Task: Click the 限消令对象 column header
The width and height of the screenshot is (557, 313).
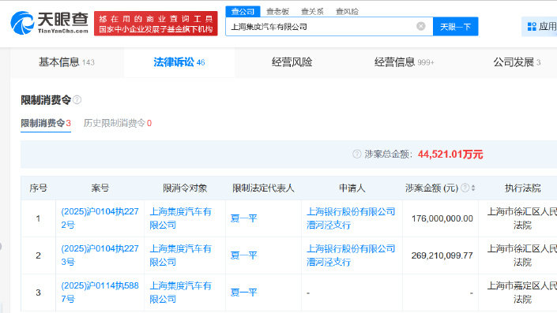Action: click(185, 188)
